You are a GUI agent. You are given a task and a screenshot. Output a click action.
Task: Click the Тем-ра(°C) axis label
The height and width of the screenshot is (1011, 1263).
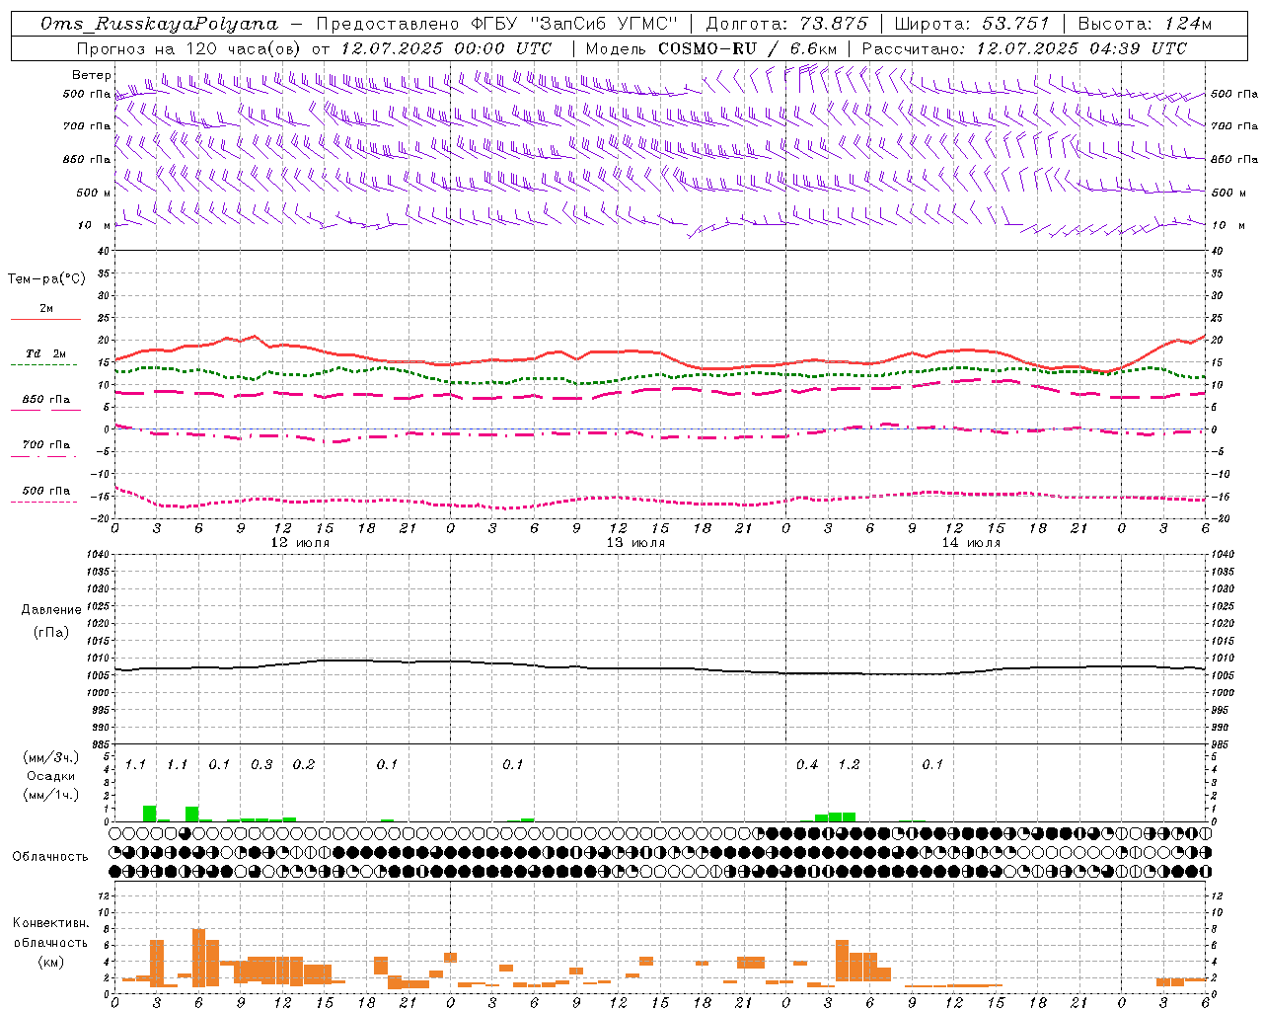coord(46,279)
